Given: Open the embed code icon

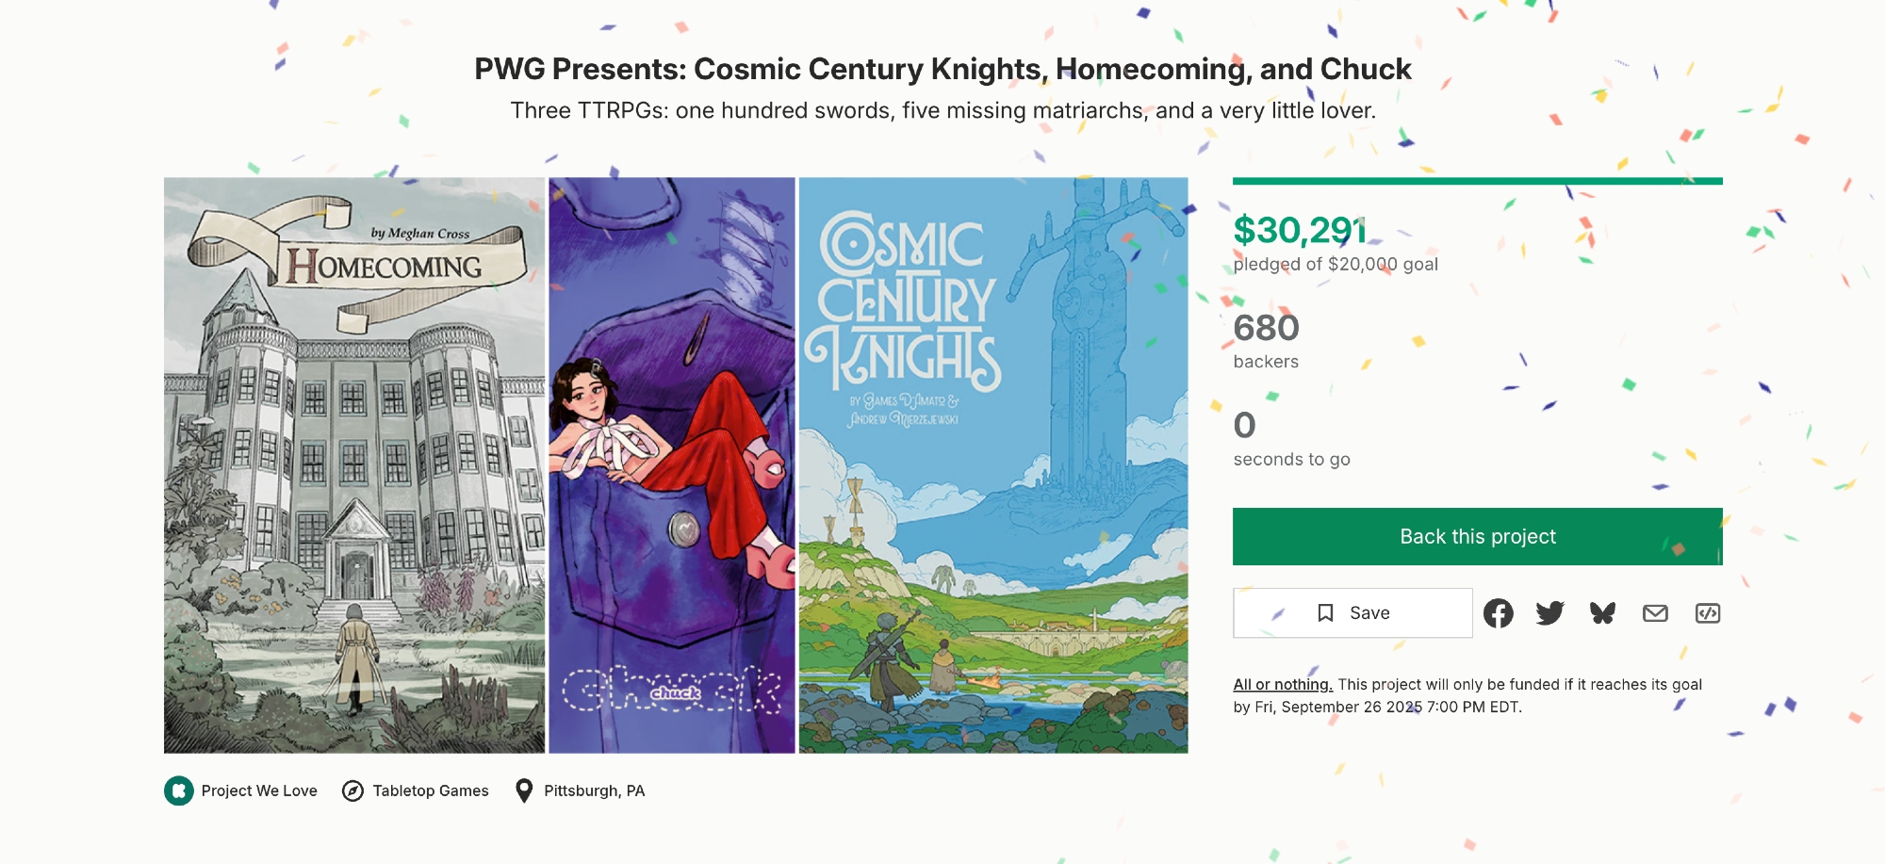Looking at the screenshot, I should tap(1708, 613).
